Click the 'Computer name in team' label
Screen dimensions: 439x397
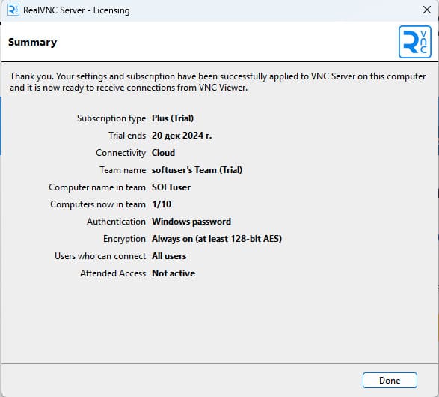pyautogui.click(x=97, y=187)
